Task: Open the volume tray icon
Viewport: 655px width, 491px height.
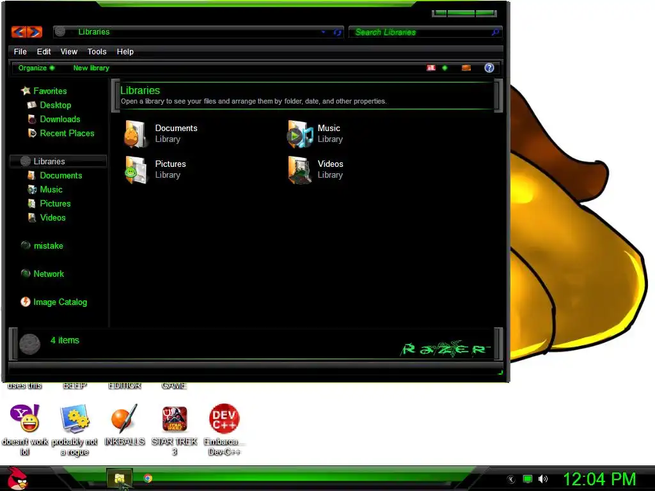Action: 543,479
